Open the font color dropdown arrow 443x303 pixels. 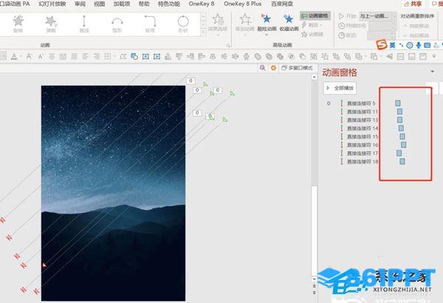pos(21,57)
